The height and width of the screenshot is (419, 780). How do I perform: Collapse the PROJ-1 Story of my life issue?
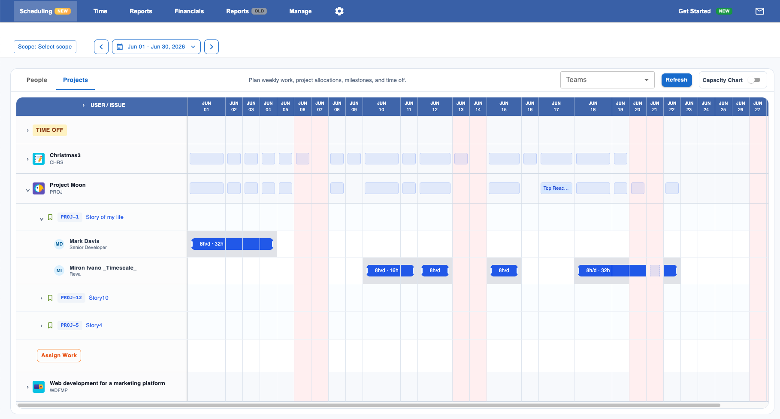(x=42, y=219)
